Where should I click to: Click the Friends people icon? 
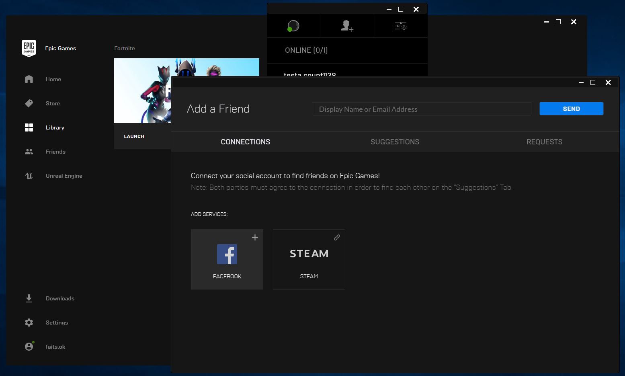(29, 152)
